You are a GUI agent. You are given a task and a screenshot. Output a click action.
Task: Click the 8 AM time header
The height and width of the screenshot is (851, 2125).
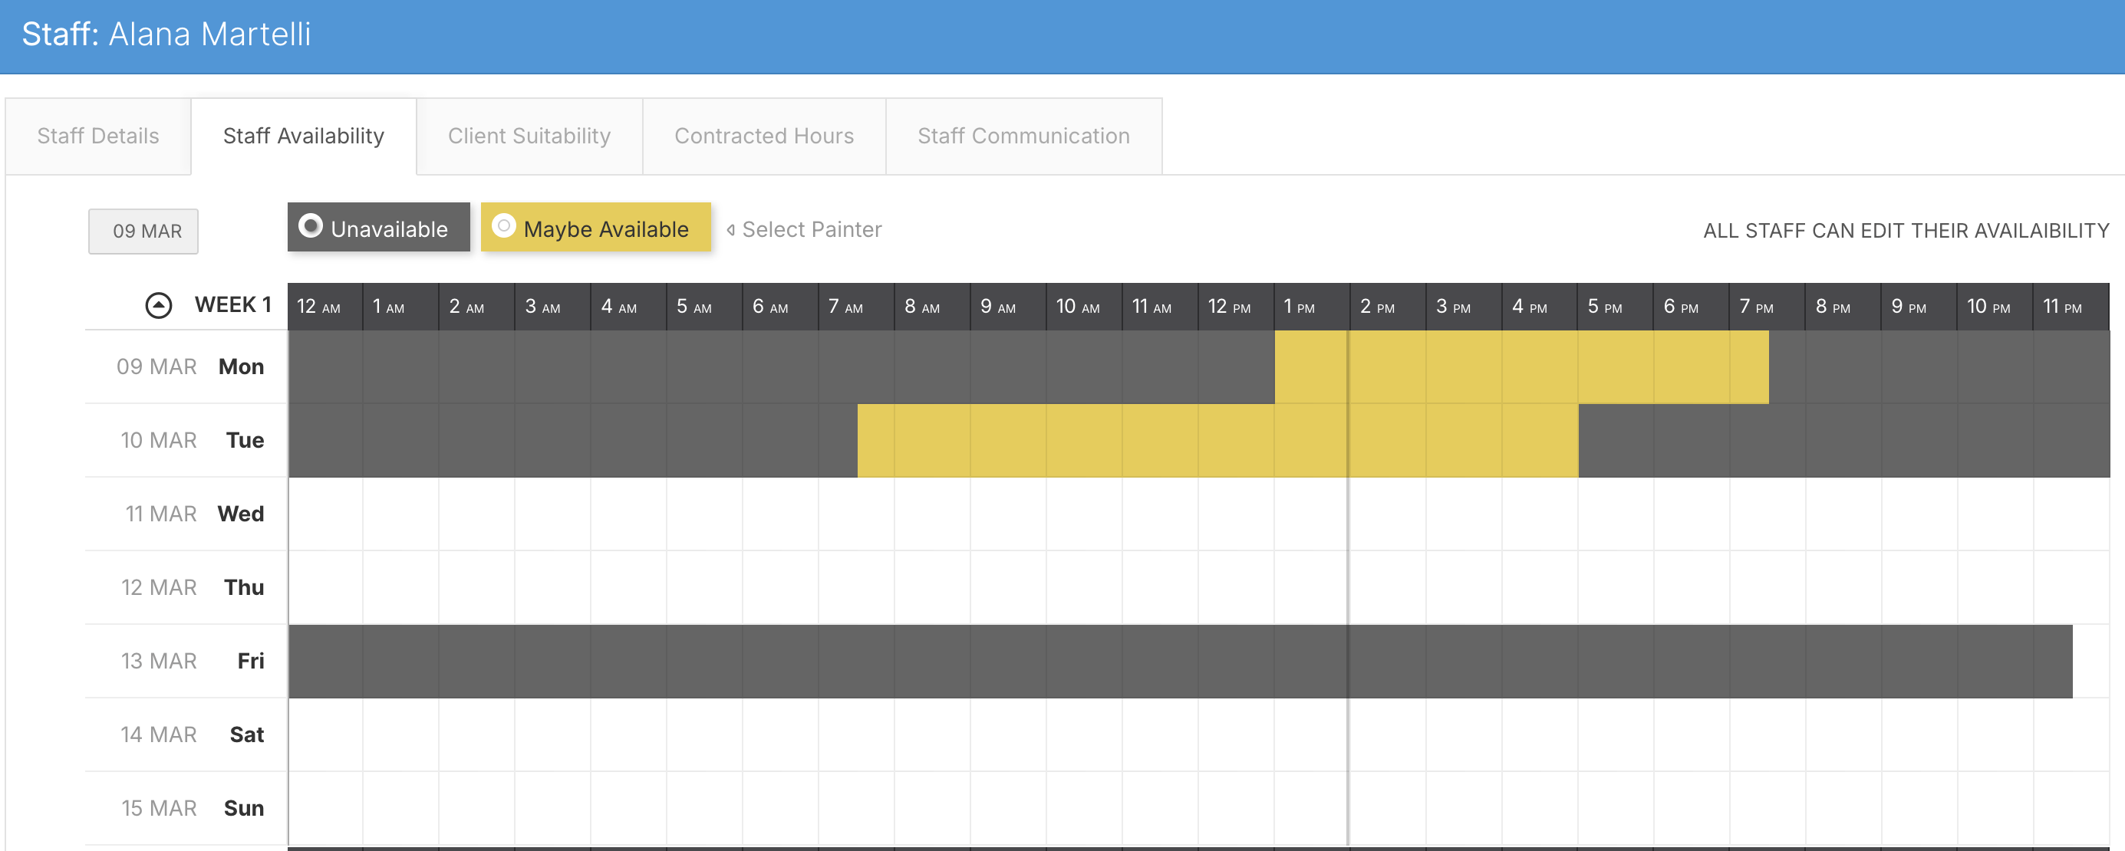click(x=932, y=307)
